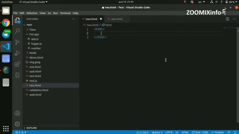This screenshot has width=239, height=134.
Task: Open the notifications bell in status bar
Action: point(235,133)
